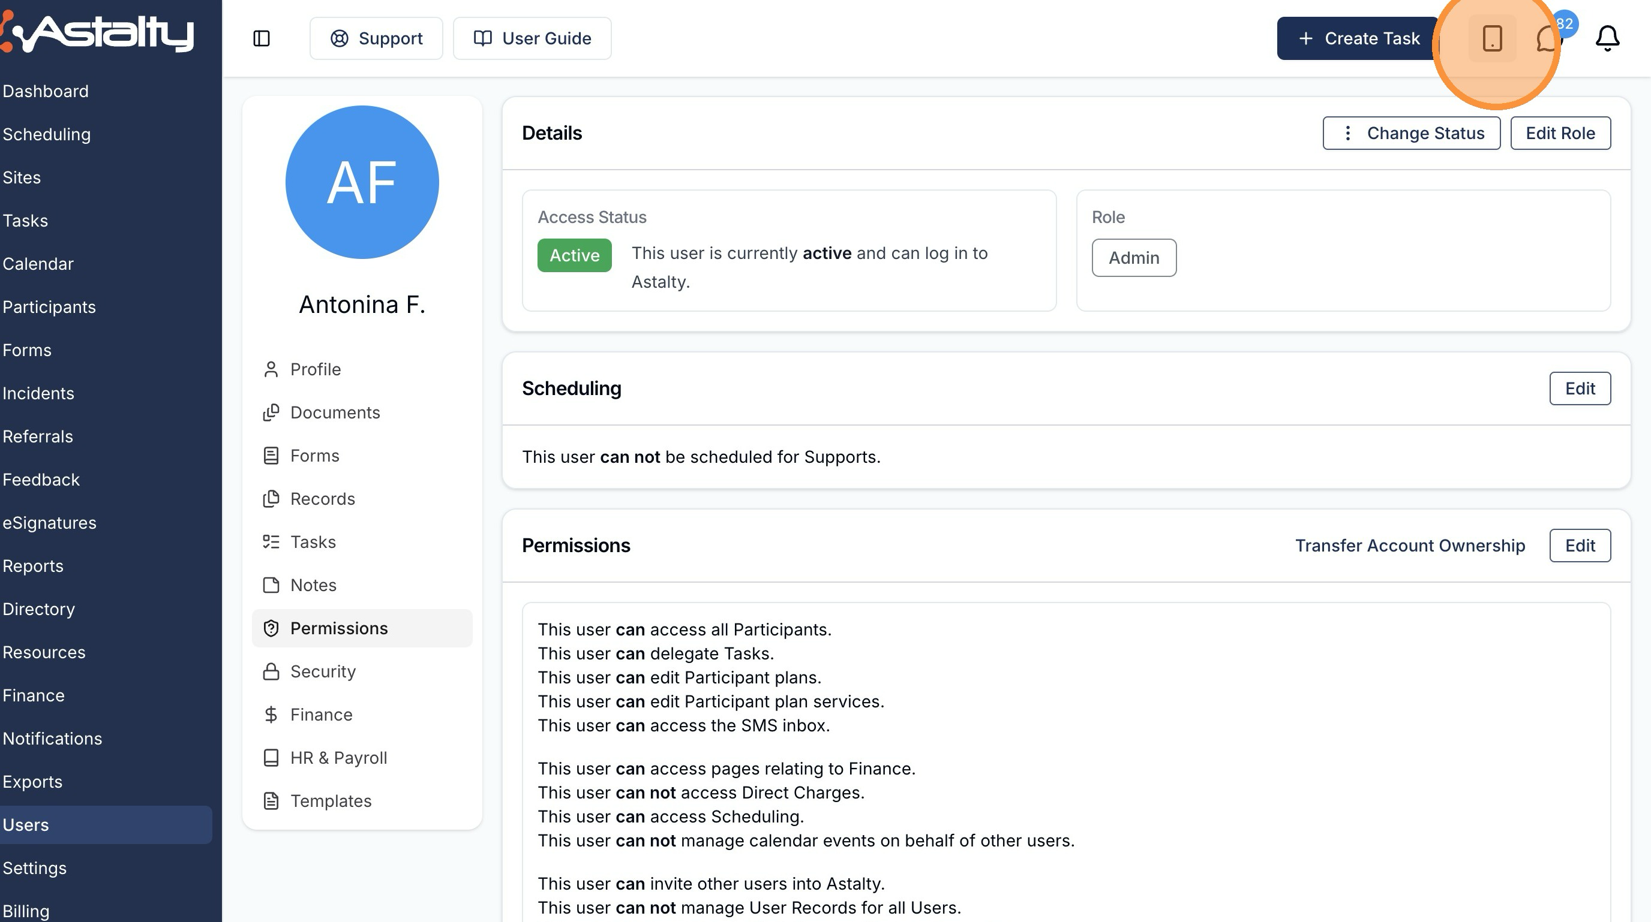
Task: Create a new task
Action: [1358, 38]
